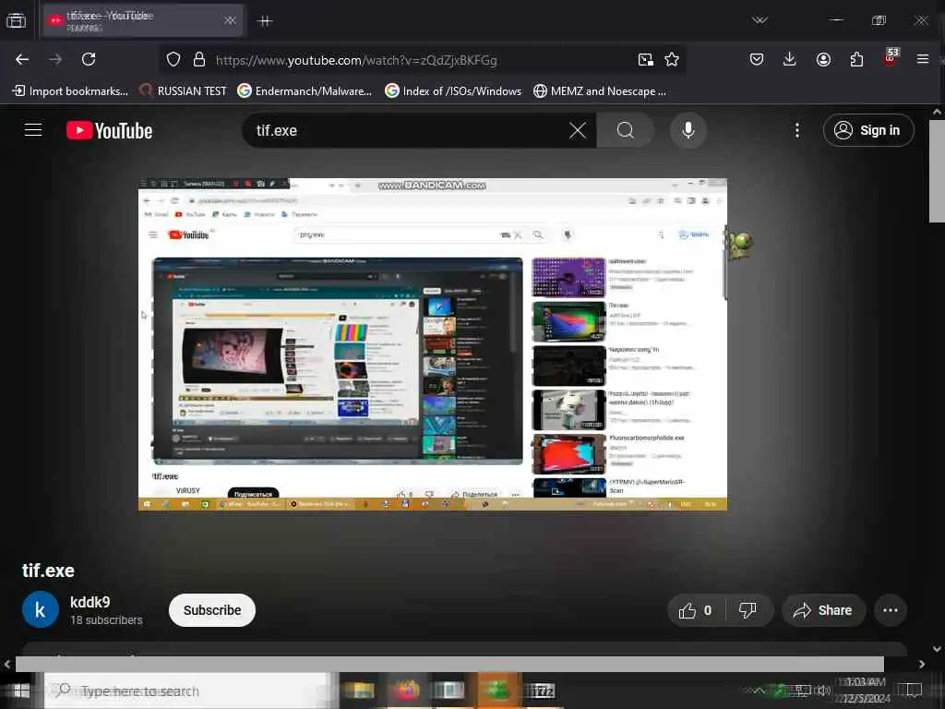Open the Windows Start menu
The image size is (945, 709).
click(21, 691)
